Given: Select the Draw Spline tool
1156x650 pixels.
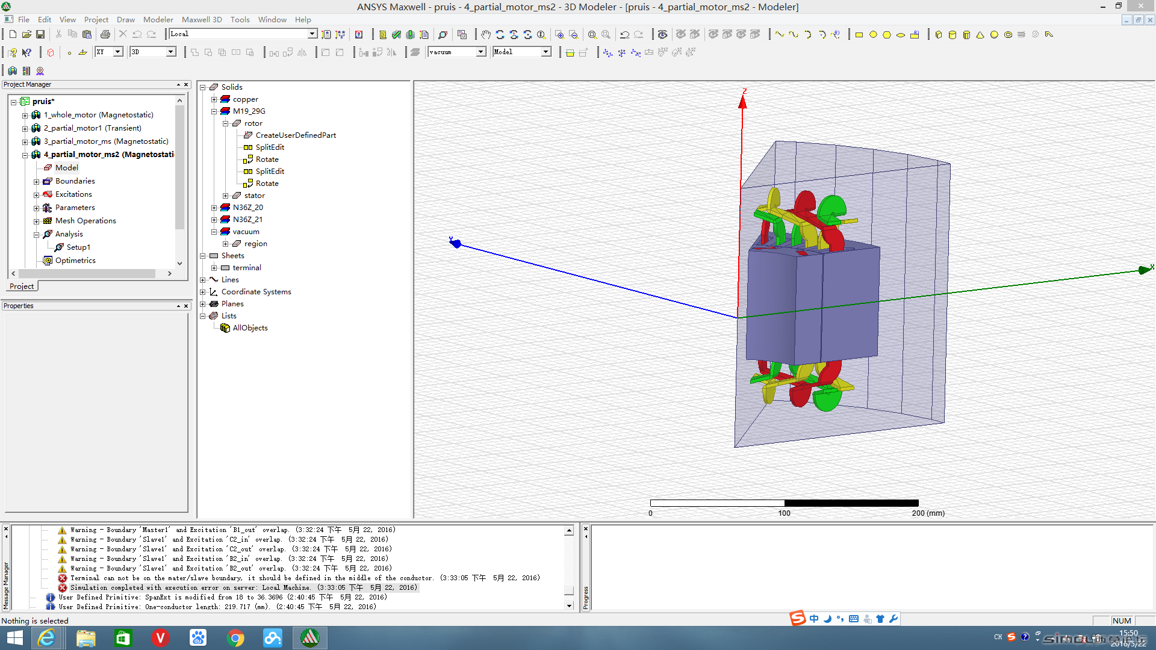Looking at the screenshot, I should (794, 34).
